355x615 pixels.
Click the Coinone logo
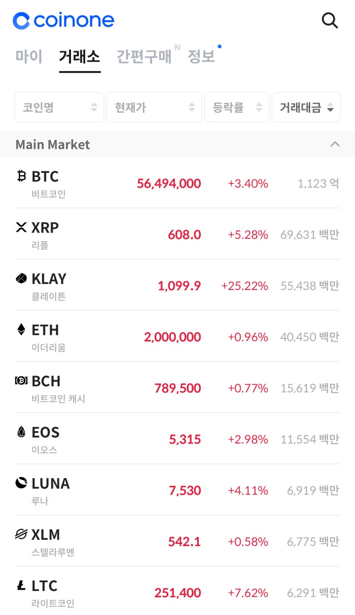coord(63,20)
